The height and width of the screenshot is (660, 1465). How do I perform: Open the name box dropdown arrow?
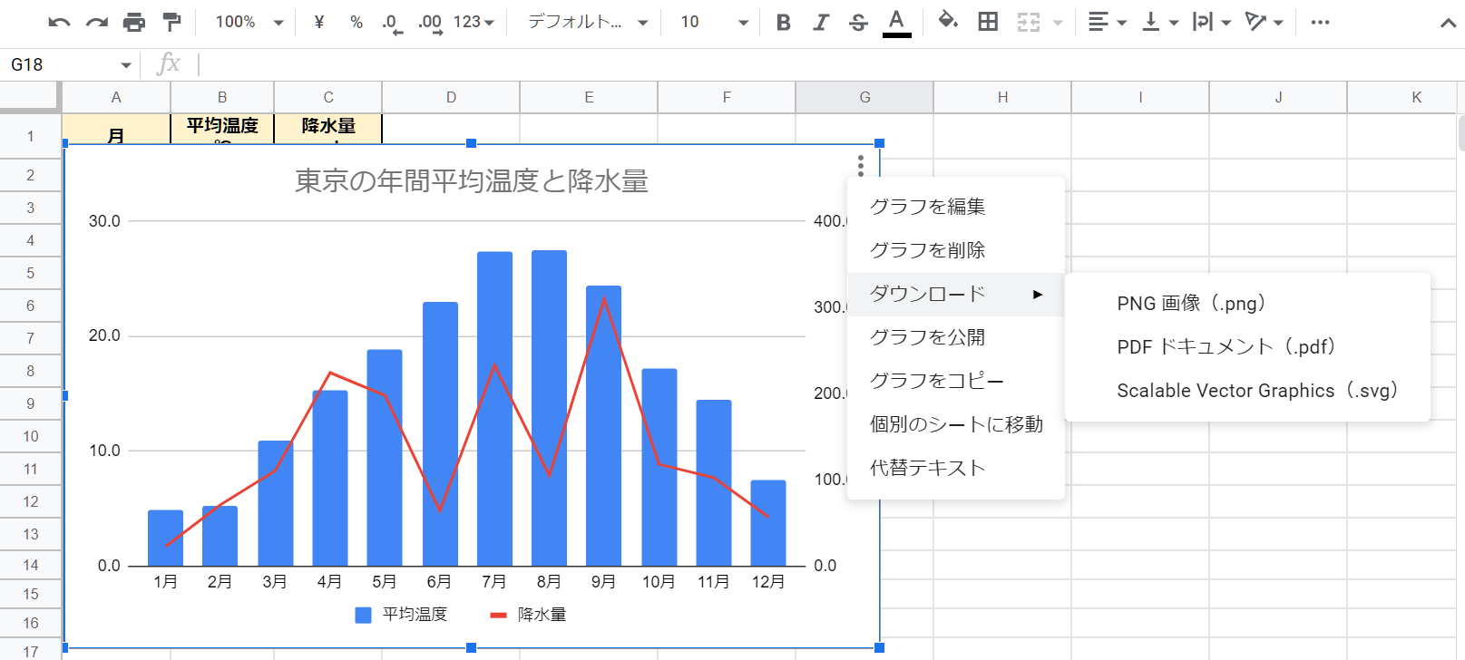[x=126, y=65]
